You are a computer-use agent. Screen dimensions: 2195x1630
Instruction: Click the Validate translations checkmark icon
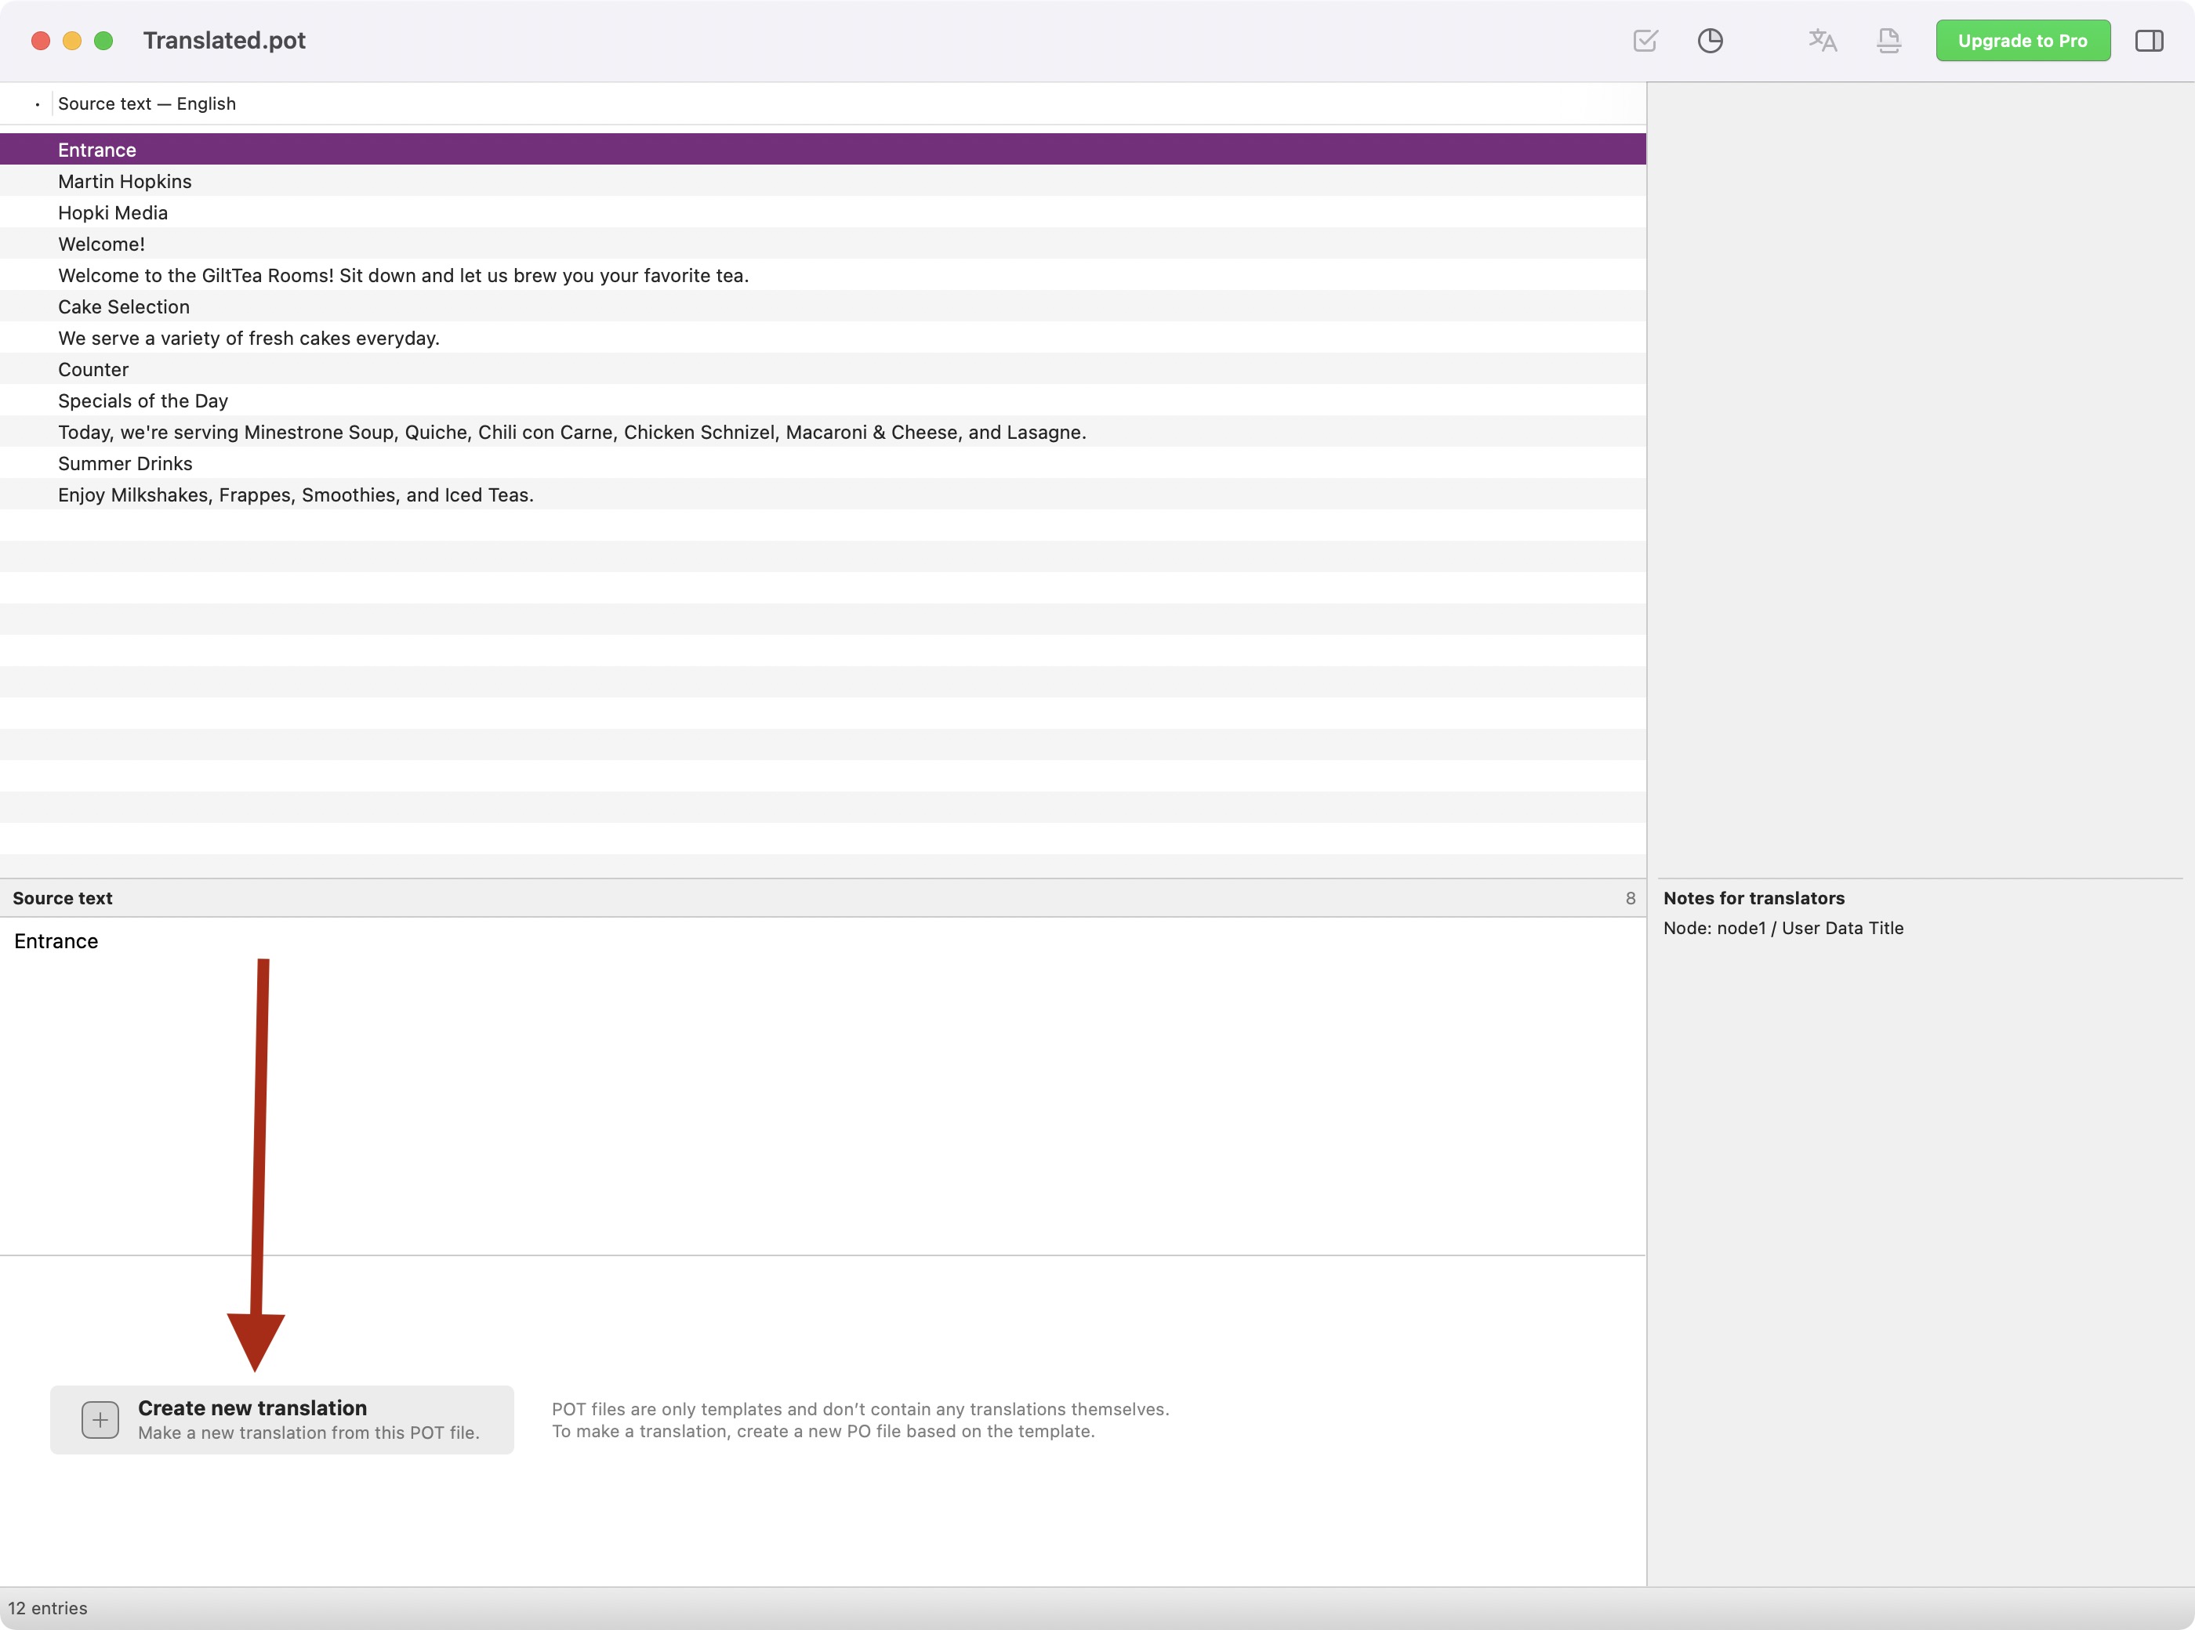1644,41
